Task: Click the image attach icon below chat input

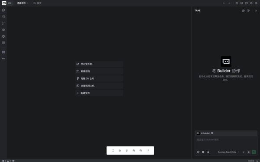Action: 208,152
